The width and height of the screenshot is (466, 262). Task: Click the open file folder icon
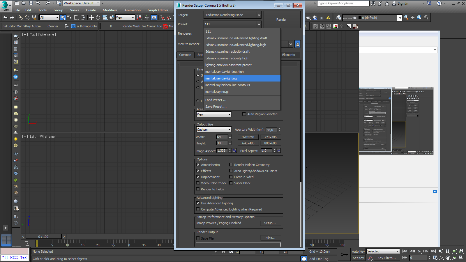tap(24, 3)
